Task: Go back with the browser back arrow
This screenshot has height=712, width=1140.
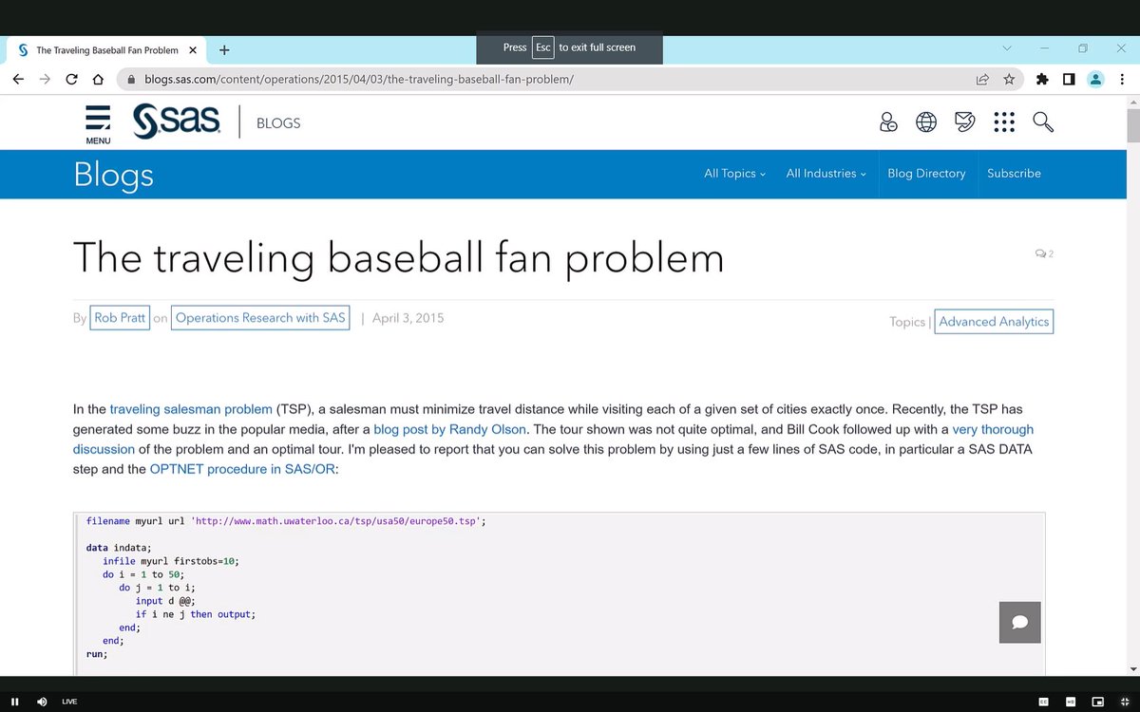Action: point(18,80)
